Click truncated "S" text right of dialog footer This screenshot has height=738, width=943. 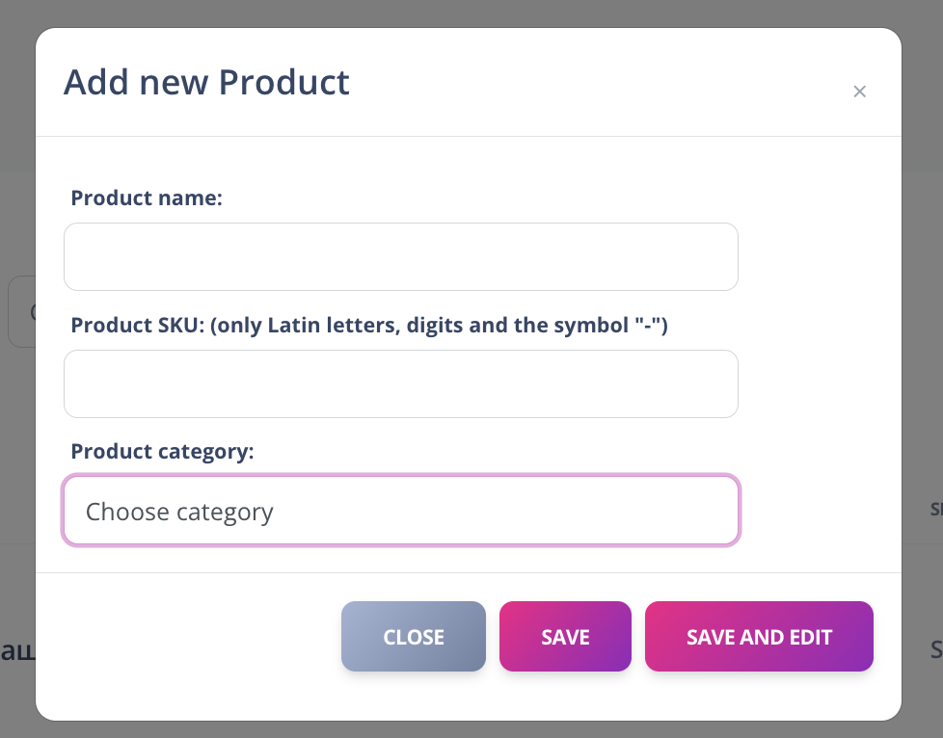pyautogui.click(x=935, y=649)
